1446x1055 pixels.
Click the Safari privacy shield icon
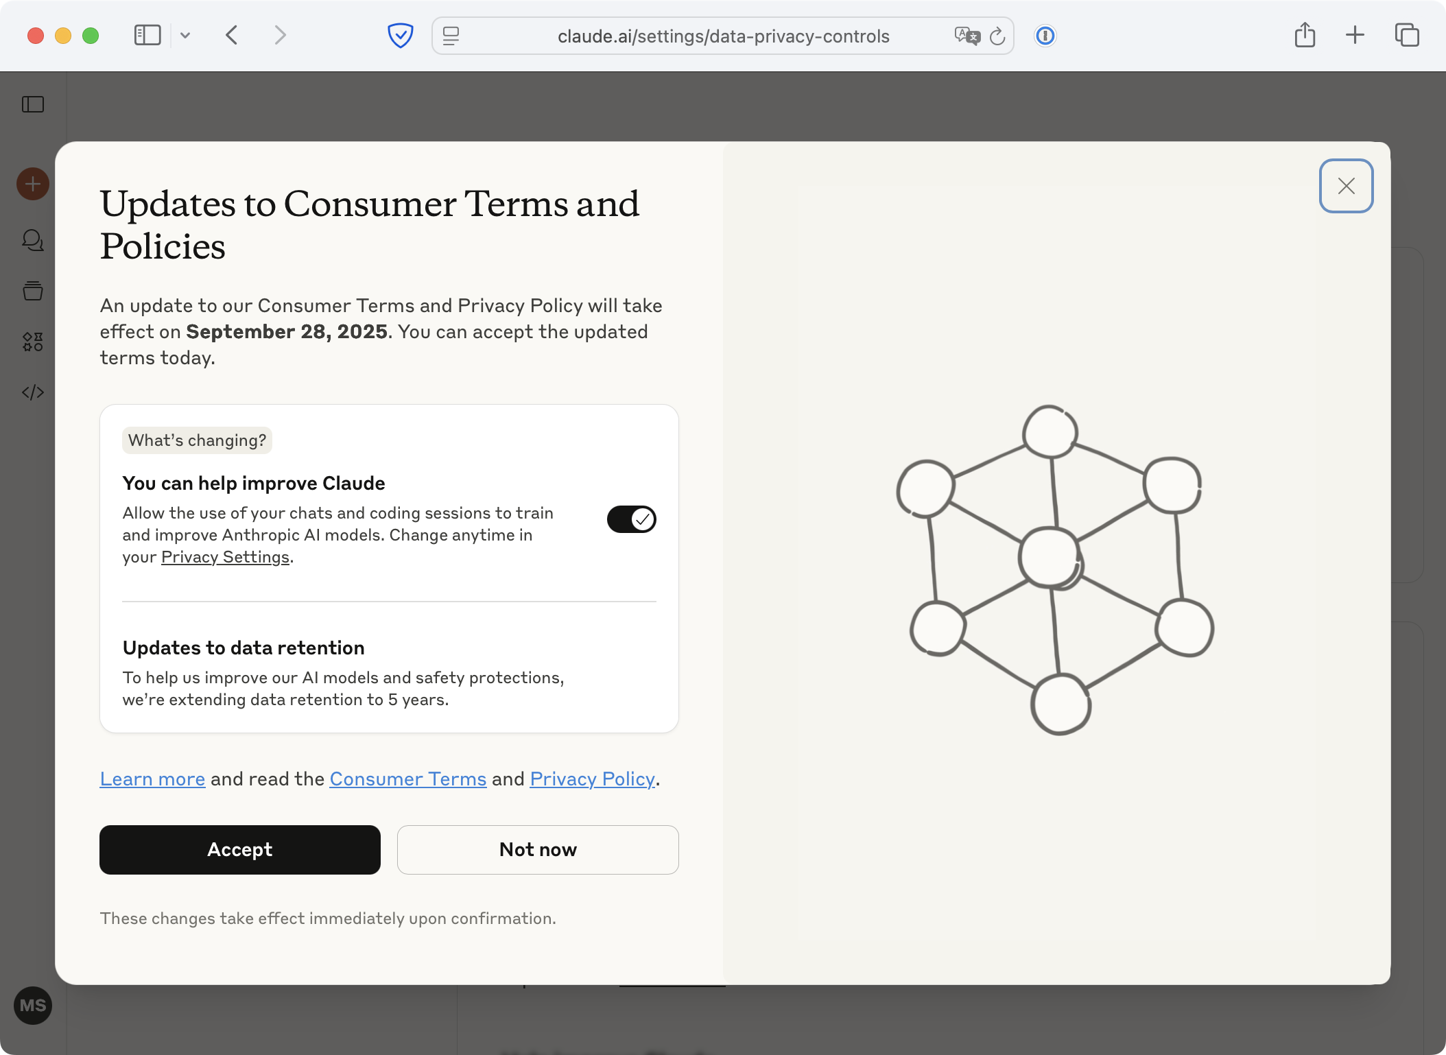[x=400, y=36]
